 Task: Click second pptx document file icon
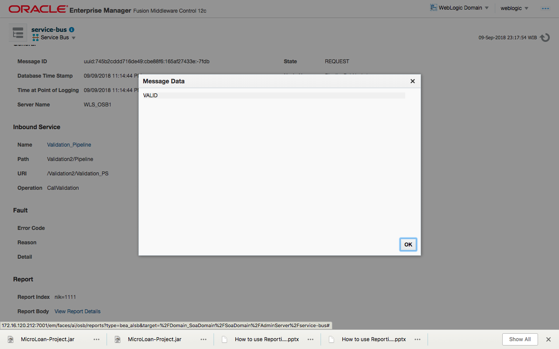point(331,339)
